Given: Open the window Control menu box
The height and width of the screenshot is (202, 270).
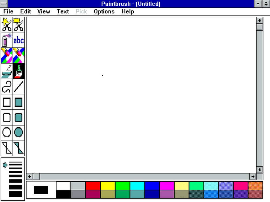Looking at the screenshot, I should [4, 4].
